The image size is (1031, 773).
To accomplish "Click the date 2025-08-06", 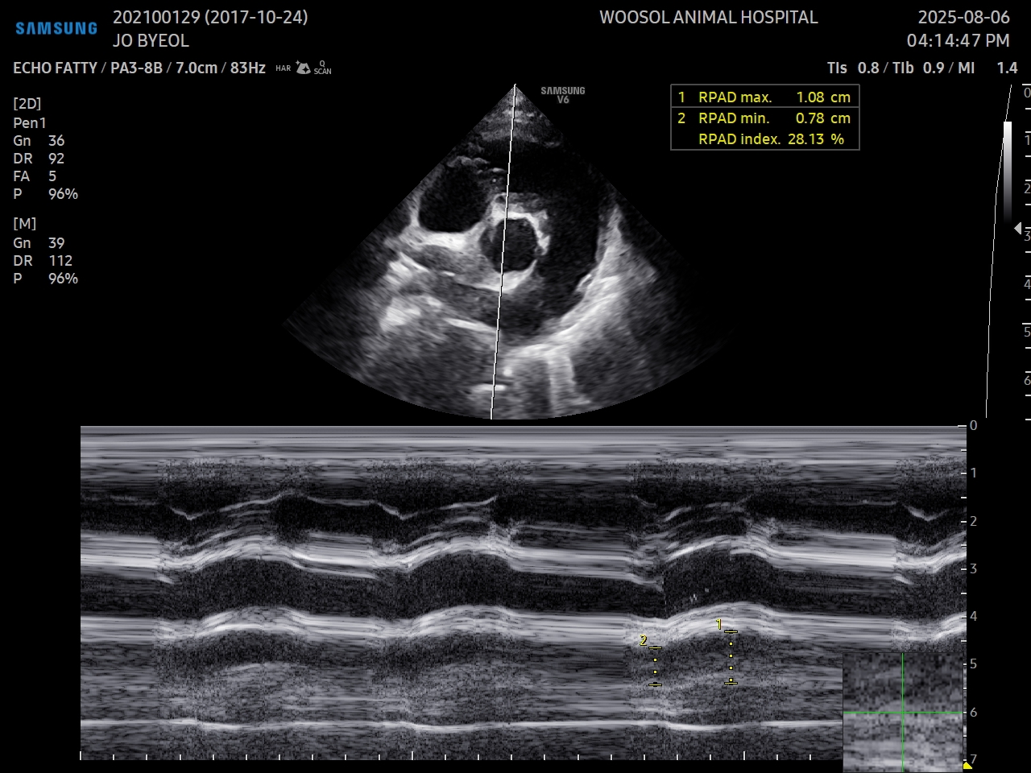I will pos(964,18).
